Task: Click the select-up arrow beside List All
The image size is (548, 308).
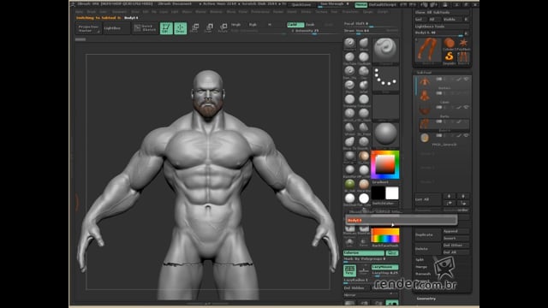Action: 449,196
